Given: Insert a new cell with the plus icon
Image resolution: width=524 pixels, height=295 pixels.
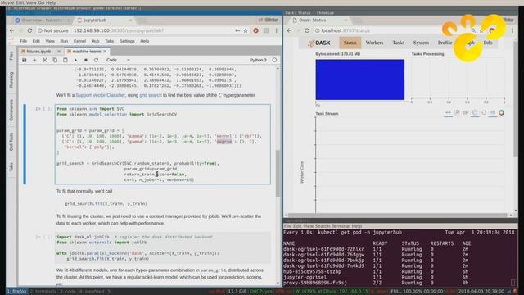Looking at the screenshot, I should 34,60.
